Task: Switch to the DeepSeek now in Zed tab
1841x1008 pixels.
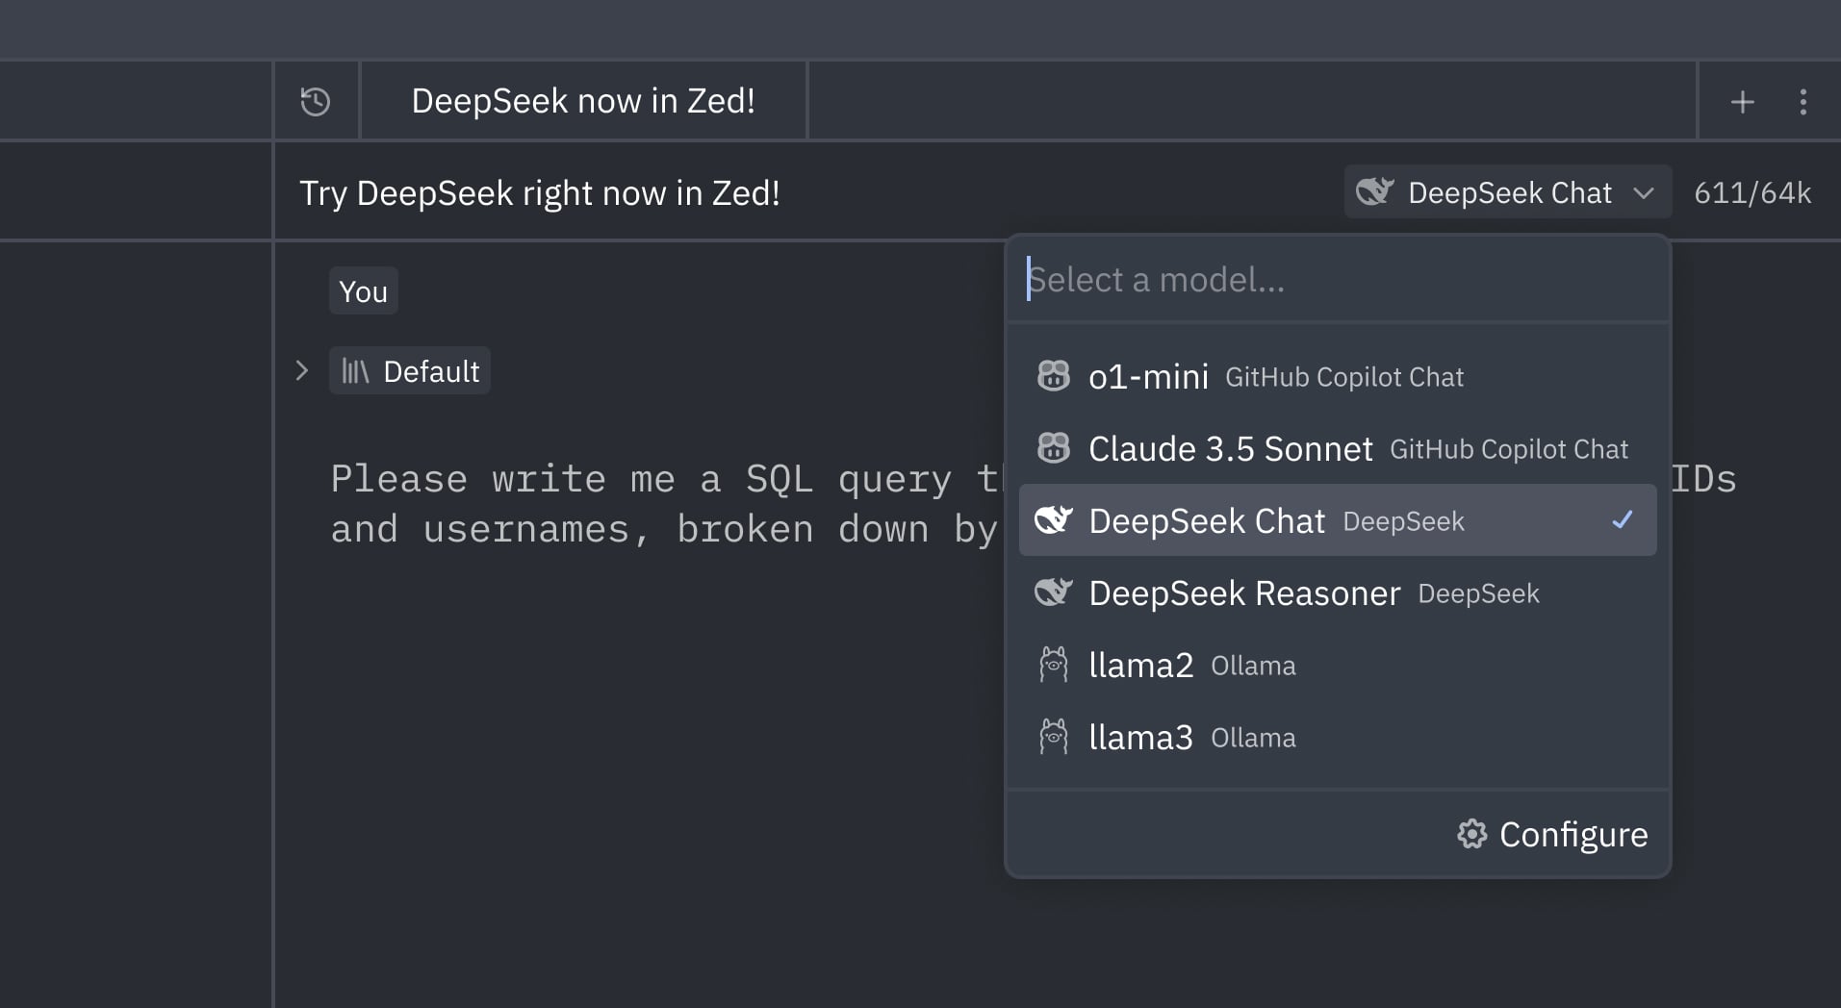Action: tap(583, 100)
